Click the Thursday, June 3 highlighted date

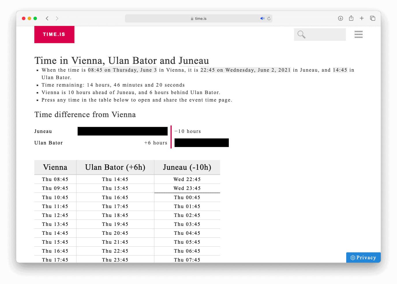click(x=135, y=70)
